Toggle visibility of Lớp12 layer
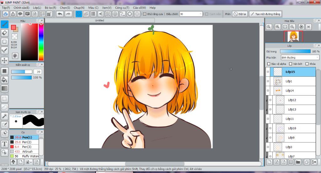This screenshot has height=173, width=321. tap(270, 100)
